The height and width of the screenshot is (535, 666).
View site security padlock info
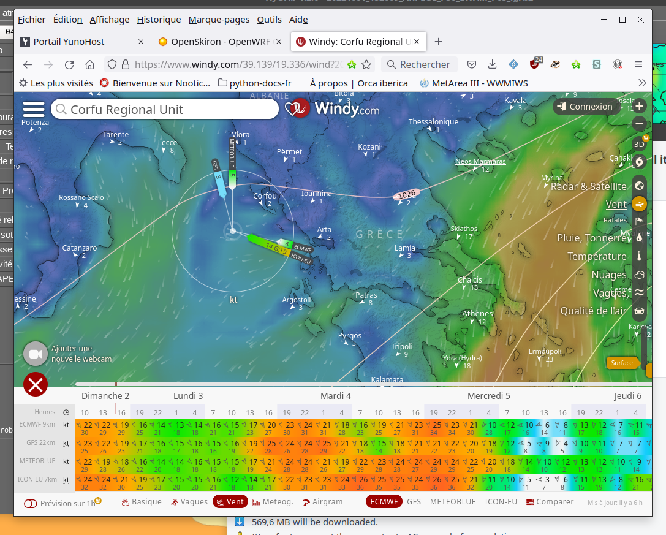[126, 64]
